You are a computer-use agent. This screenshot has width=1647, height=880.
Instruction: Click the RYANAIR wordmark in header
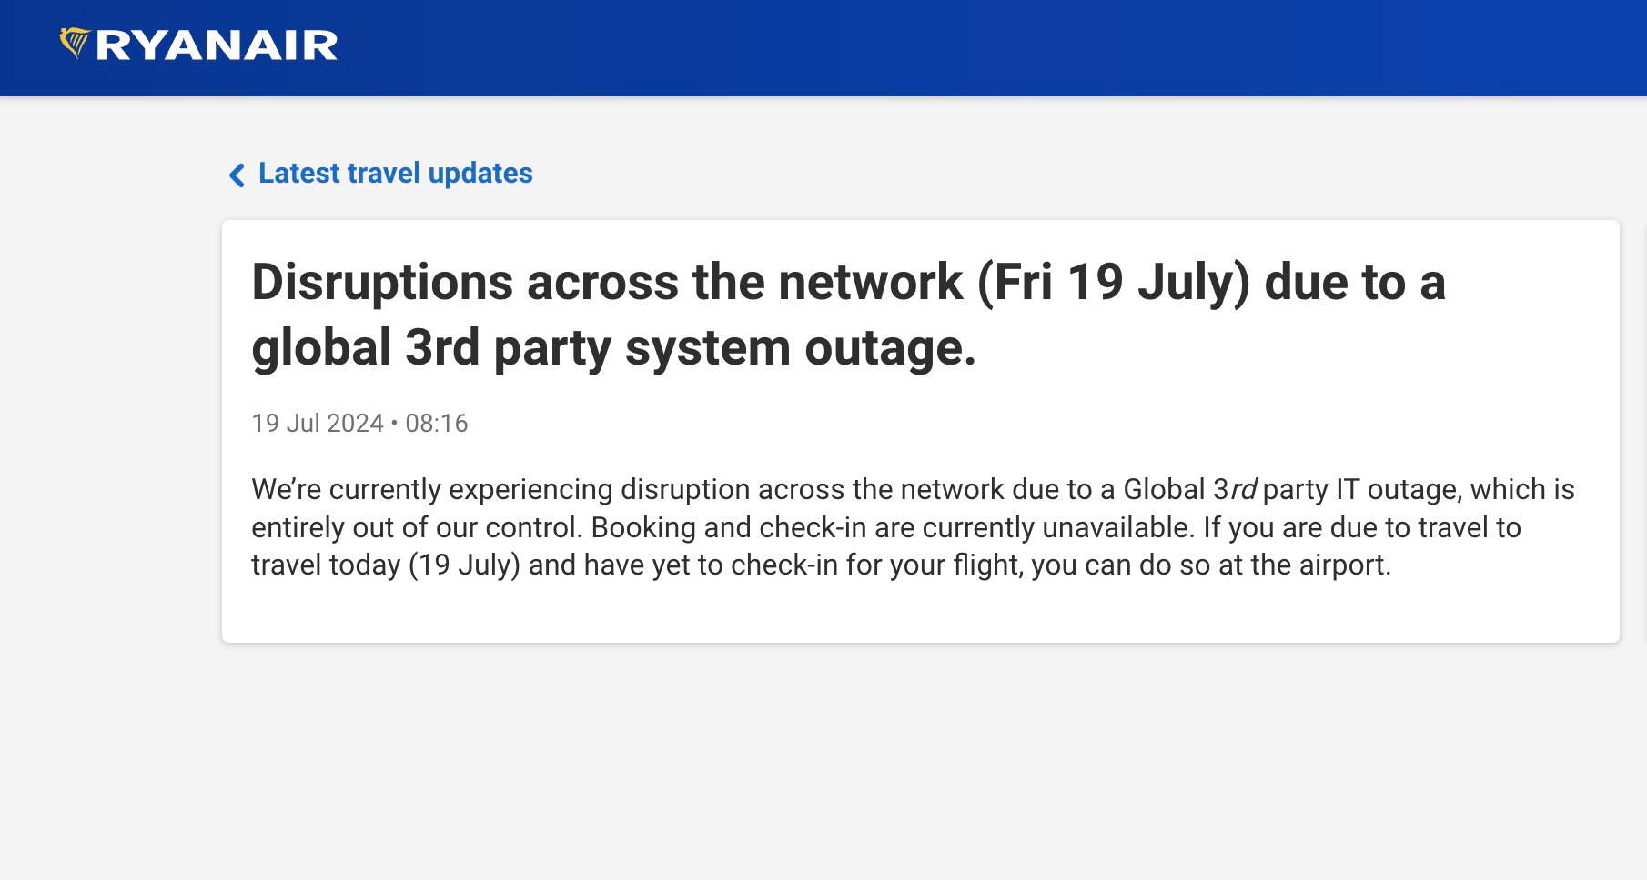[217, 45]
